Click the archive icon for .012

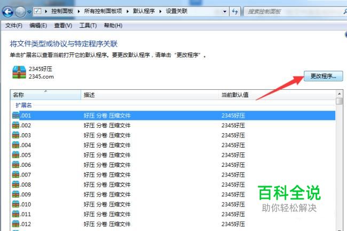(x=15, y=224)
